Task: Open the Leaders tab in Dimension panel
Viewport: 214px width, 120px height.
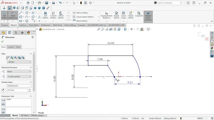Action: tap(11, 47)
